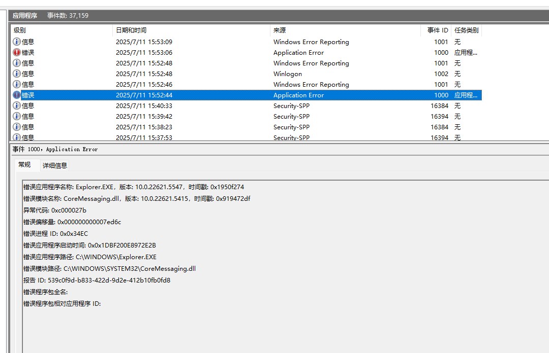549x353 pixels.
Task: Click the info icon on the 15:39:42 Security-SPP event
Action: pos(17,116)
